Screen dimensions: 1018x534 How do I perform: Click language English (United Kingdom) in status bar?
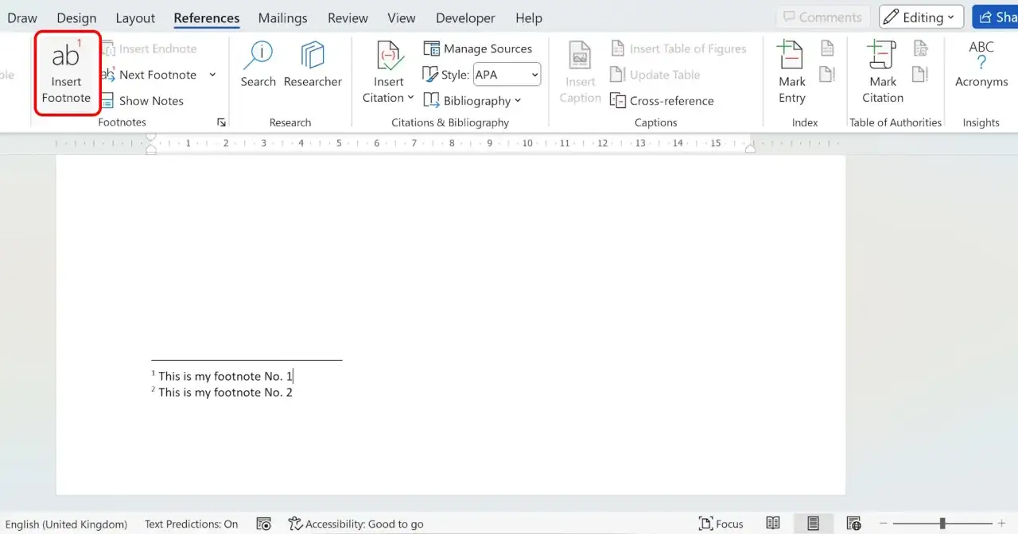[67, 524]
